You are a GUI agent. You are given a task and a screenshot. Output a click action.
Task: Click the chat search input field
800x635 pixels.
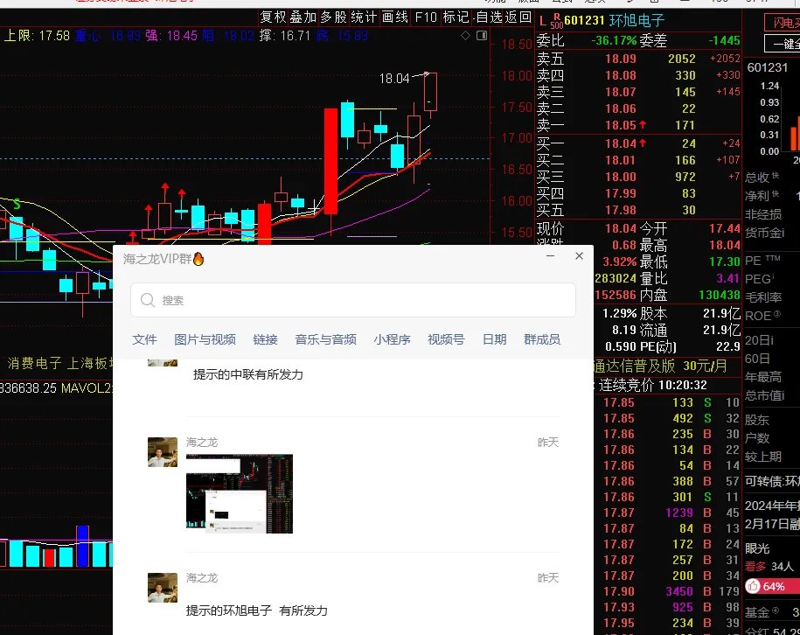(351, 300)
